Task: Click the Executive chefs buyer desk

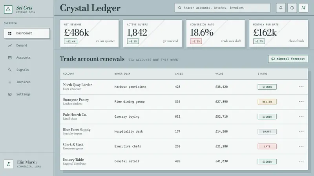Action: point(128,146)
